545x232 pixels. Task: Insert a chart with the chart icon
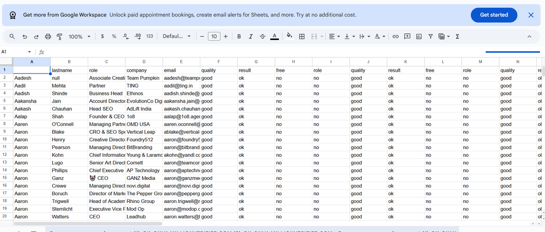click(419, 36)
